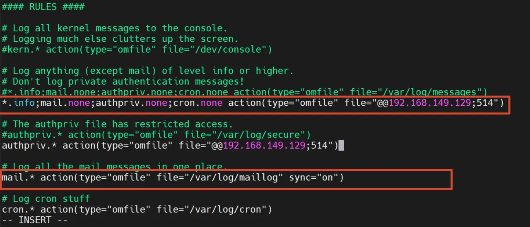Click the /var/log/cron file path
The image size is (530, 227).
pos(225,209)
